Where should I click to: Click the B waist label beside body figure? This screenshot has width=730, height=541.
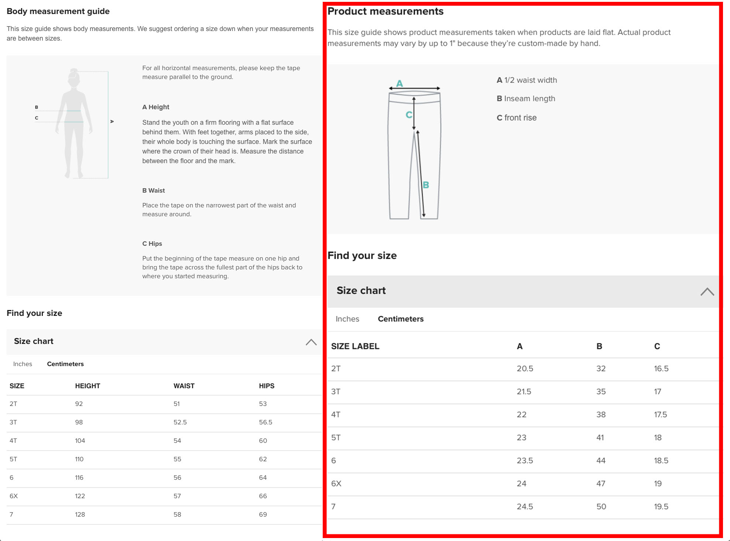[x=37, y=107]
